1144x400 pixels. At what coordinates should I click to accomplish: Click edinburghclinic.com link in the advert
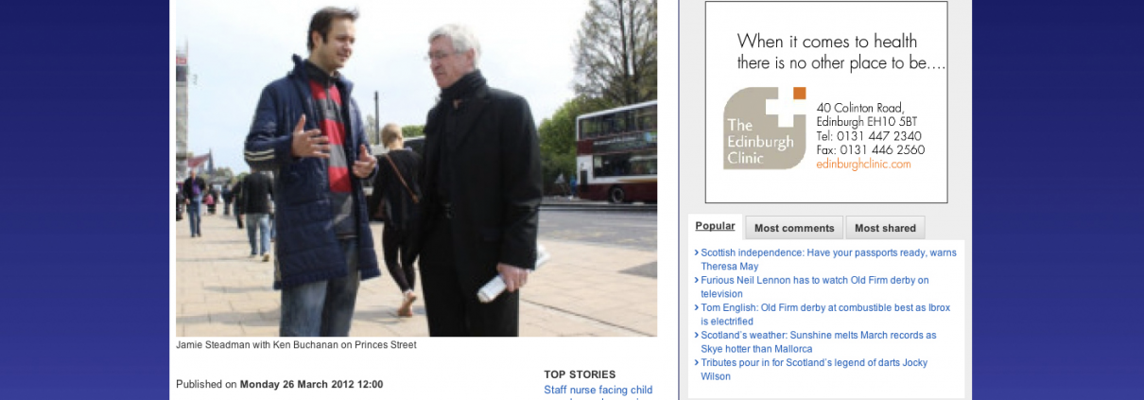[863, 164]
